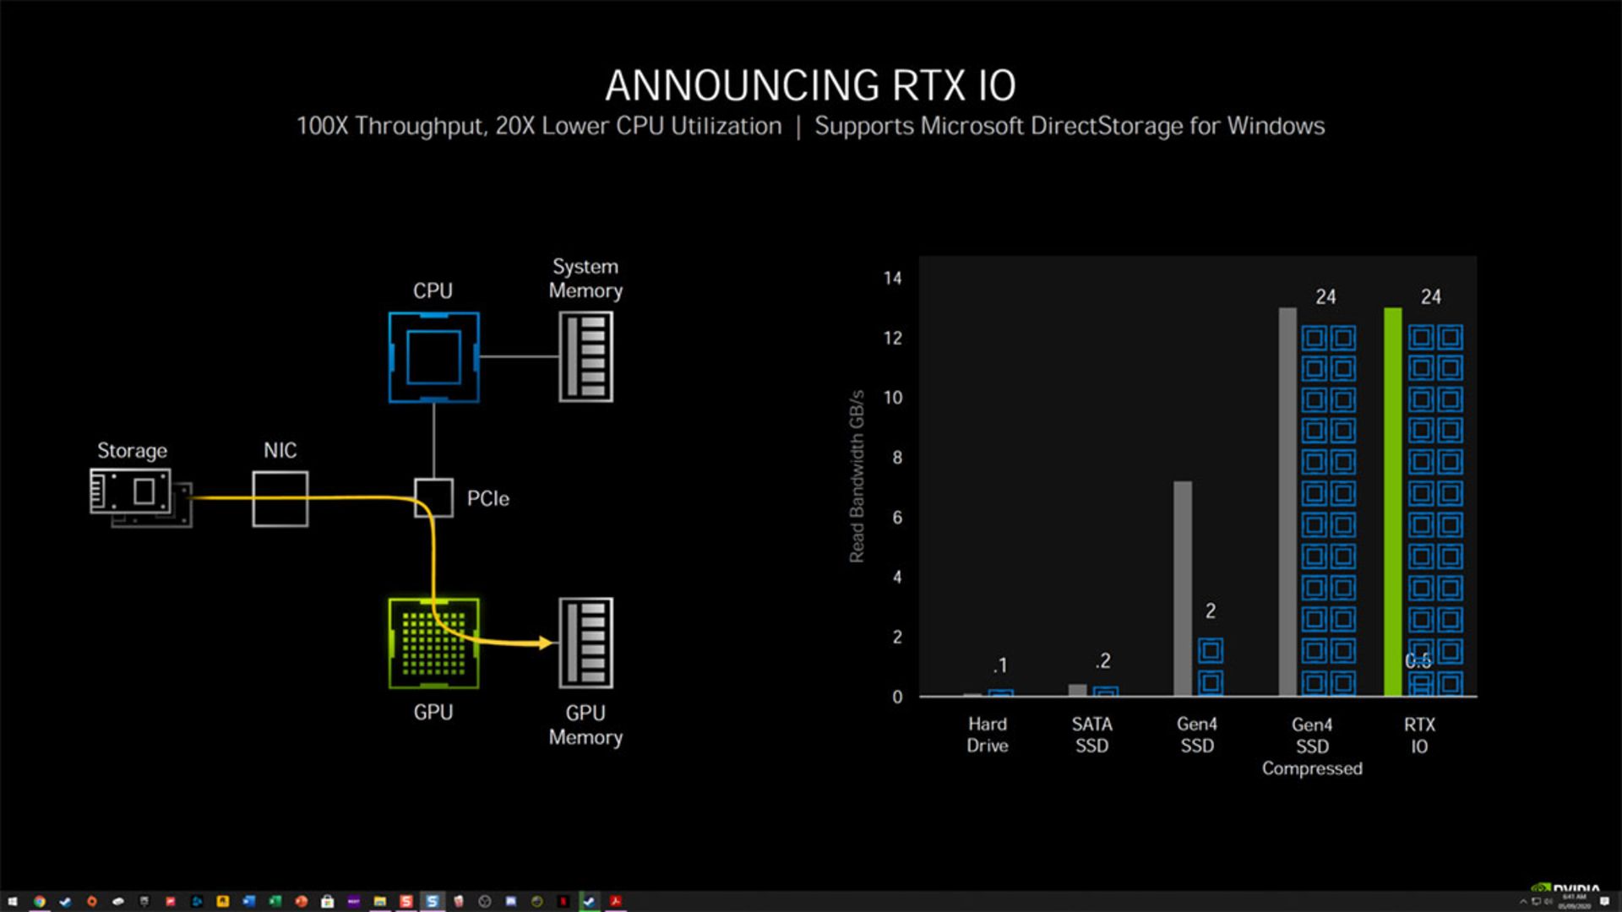
Task: Click the 'GPU Memory' label
Action: (x=585, y=725)
